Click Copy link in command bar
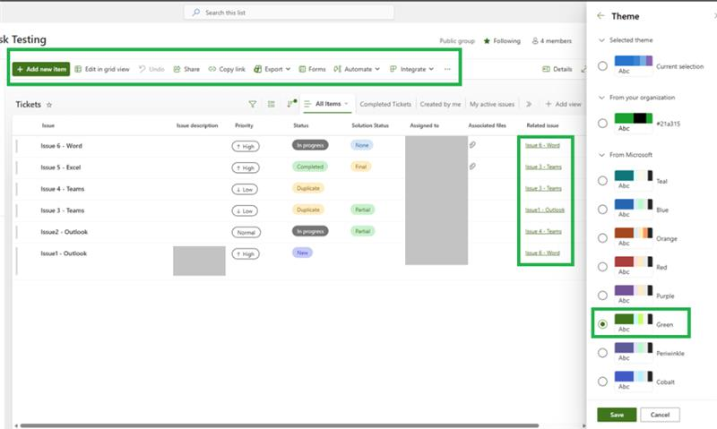 point(227,69)
